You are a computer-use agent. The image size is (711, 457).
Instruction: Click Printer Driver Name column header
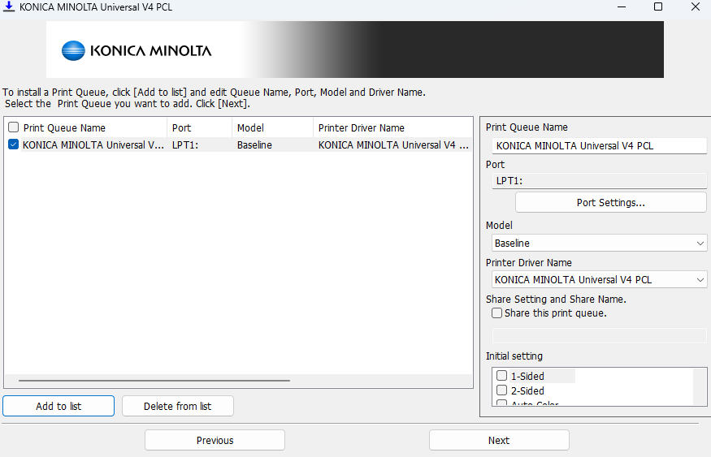[392, 127]
